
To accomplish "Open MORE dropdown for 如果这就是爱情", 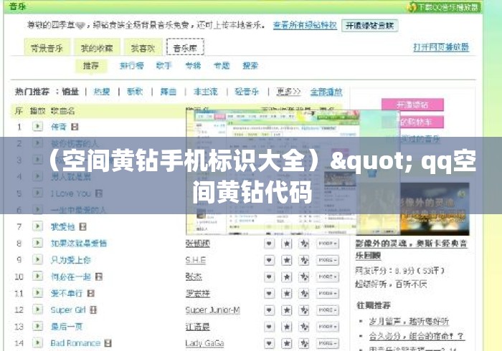I will [x=327, y=244].
